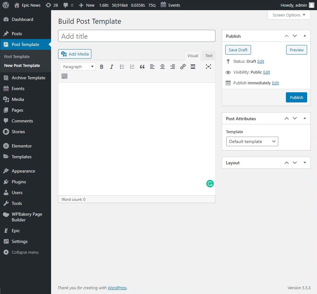
Task: Click Save Draft button
Action: click(238, 50)
